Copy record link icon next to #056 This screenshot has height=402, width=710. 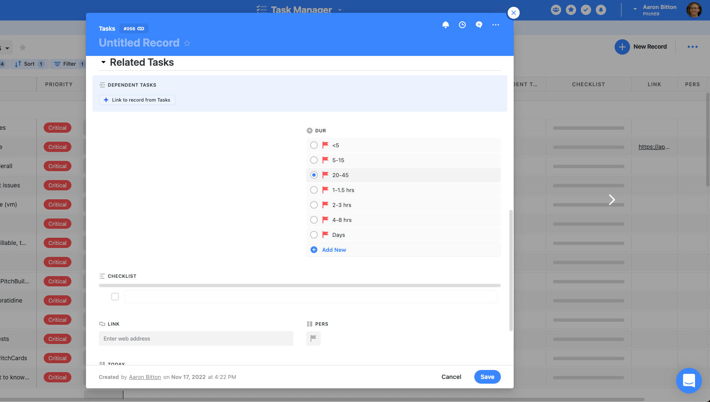click(141, 29)
